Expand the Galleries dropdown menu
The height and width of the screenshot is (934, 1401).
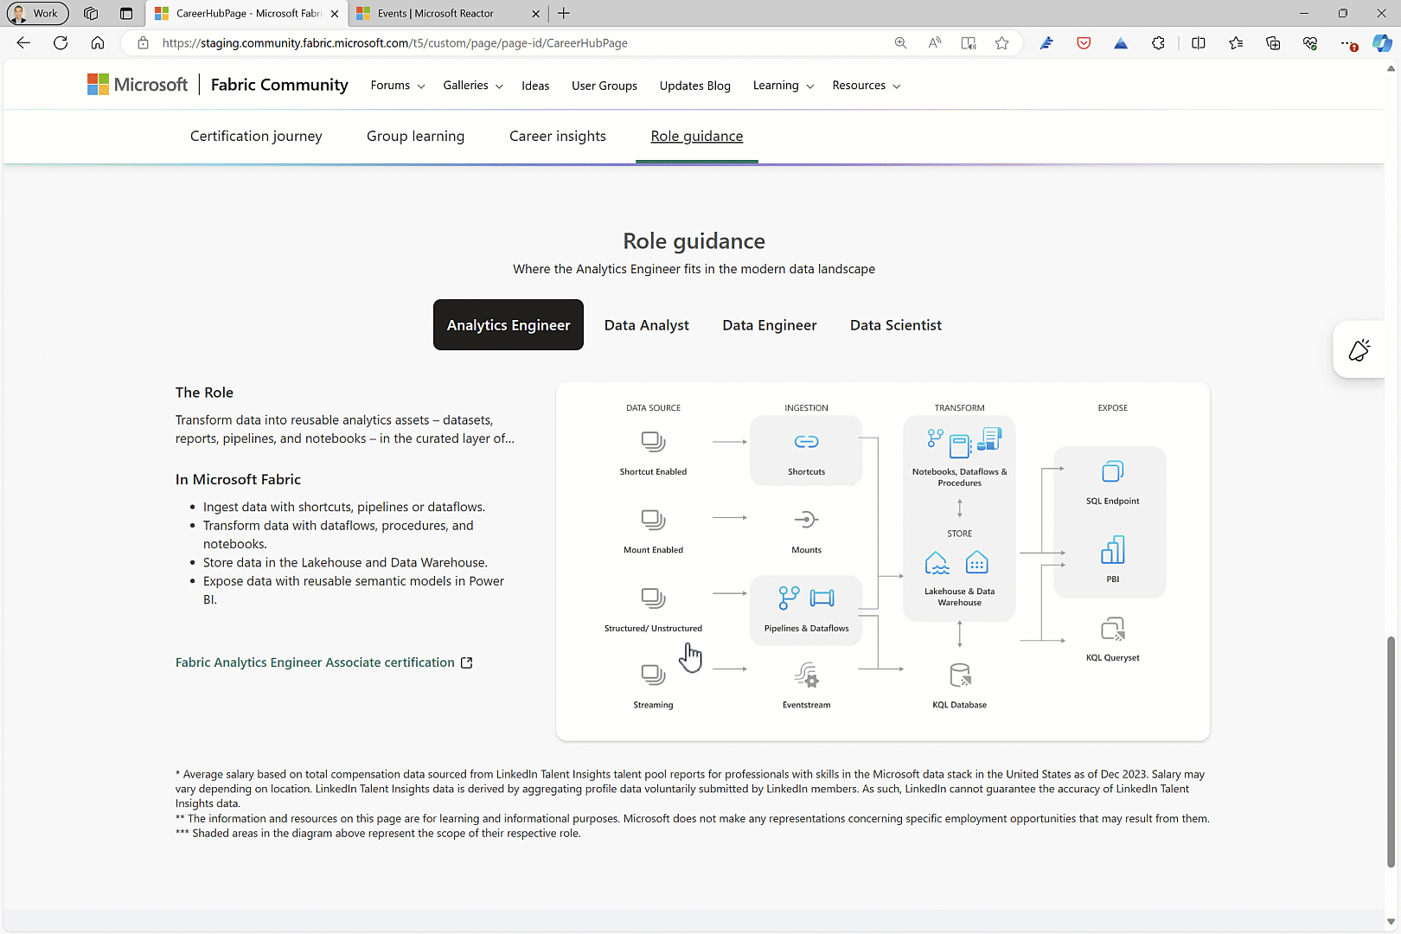click(473, 86)
